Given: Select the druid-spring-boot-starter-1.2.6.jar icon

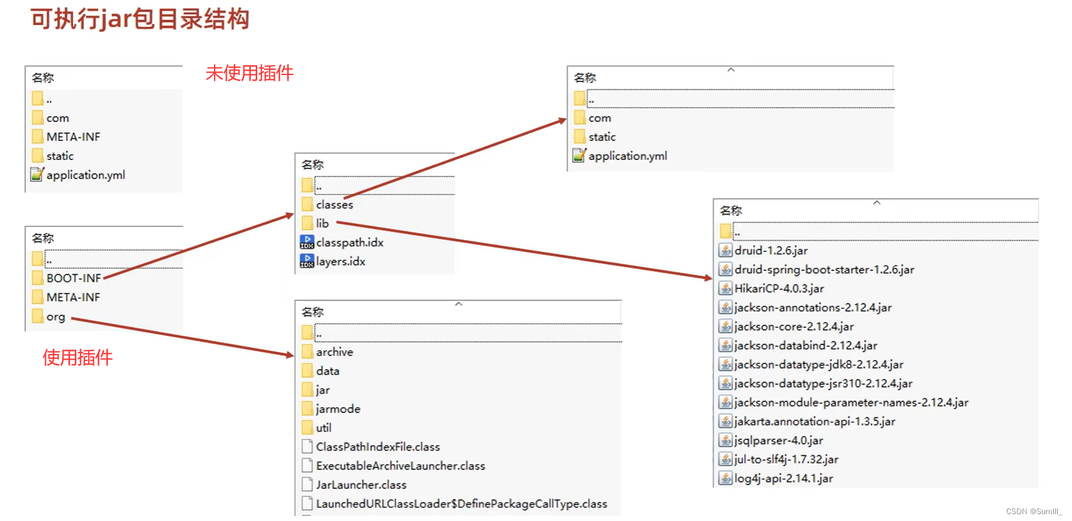Looking at the screenshot, I should (725, 269).
